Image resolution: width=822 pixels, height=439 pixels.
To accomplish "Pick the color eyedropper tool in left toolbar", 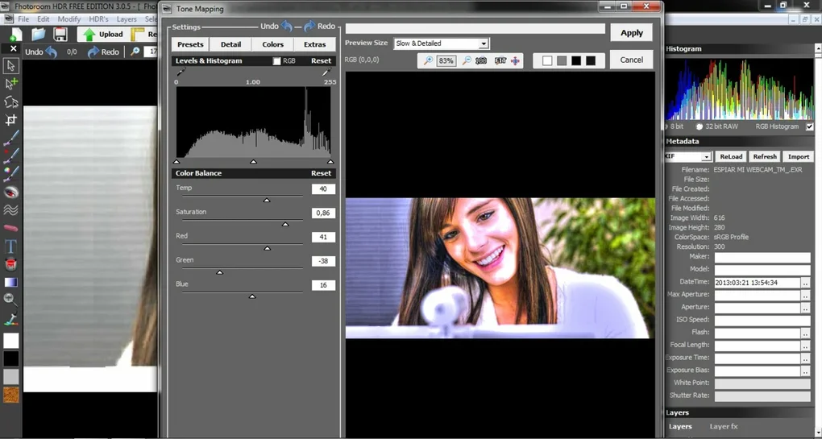I will click(x=11, y=318).
